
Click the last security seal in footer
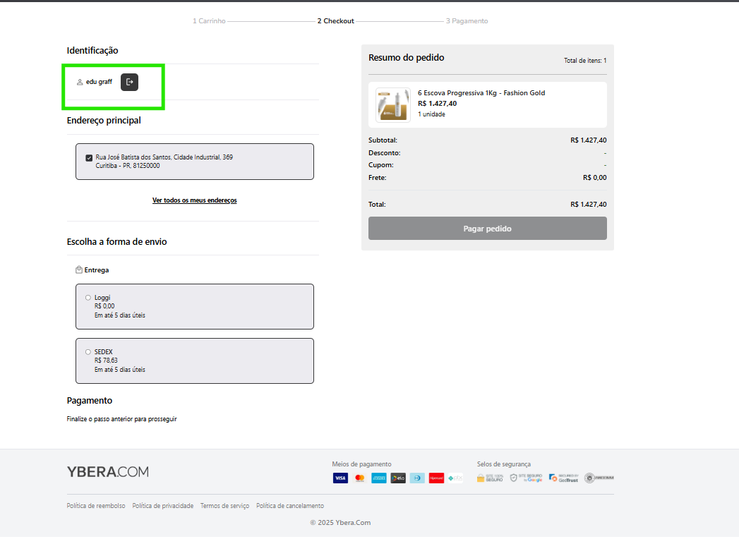click(x=599, y=478)
